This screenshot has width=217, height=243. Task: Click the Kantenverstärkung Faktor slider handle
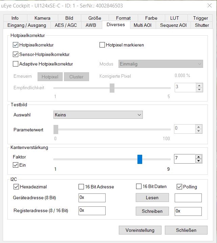[x=140, y=159]
